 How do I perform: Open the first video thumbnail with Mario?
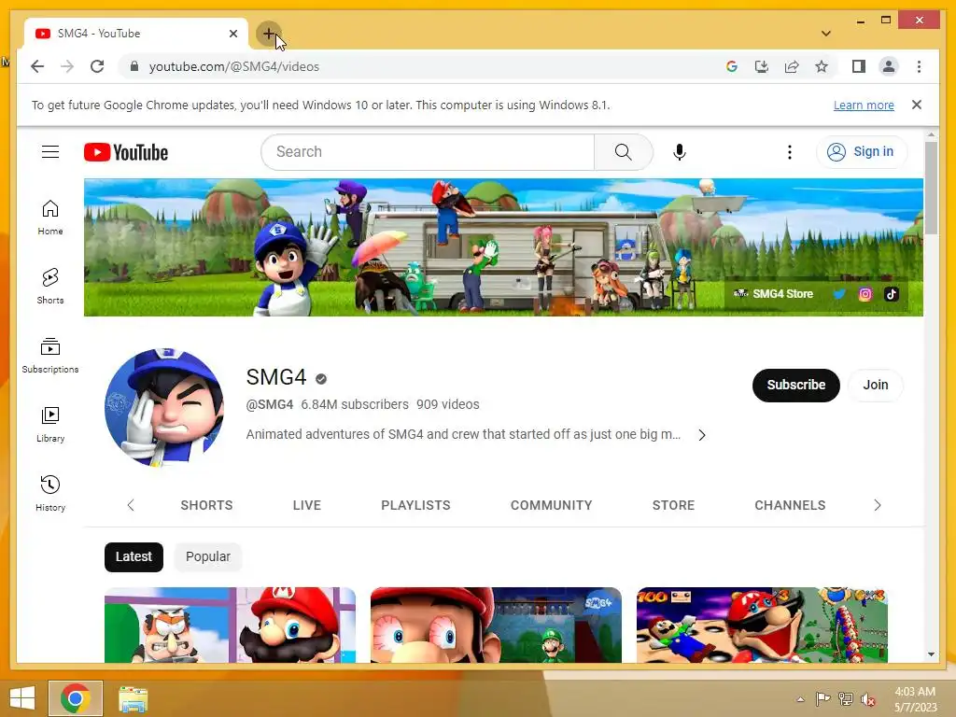click(x=230, y=625)
